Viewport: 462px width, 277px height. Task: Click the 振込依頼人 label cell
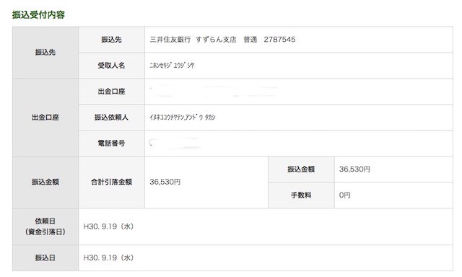click(x=112, y=118)
